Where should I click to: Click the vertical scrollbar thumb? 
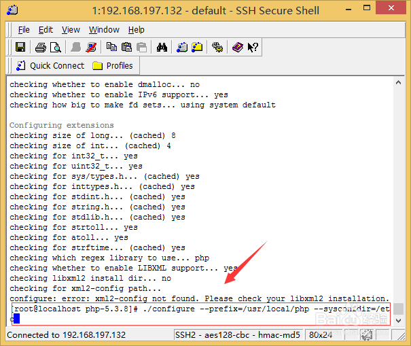[x=398, y=309]
